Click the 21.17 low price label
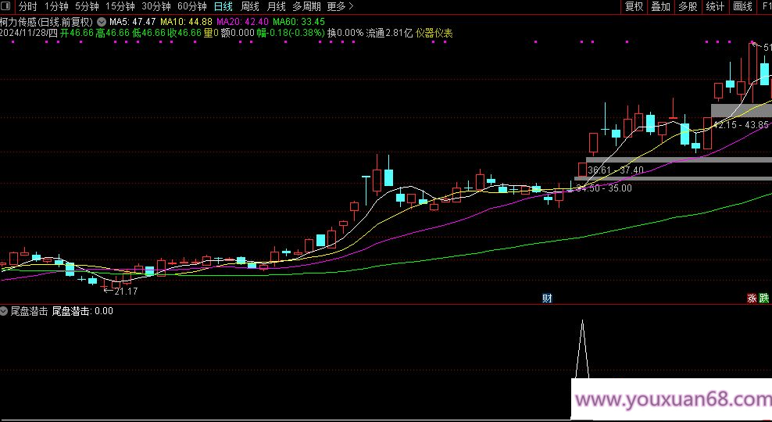This screenshot has width=772, height=422. (x=126, y=291)
